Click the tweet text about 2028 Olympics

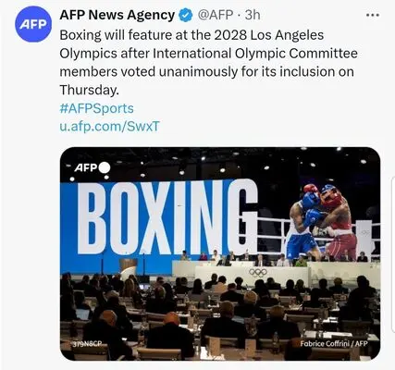[x=208, y=63]
